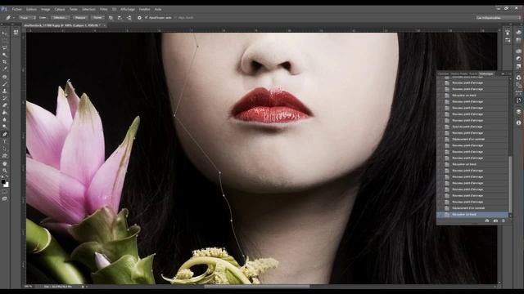The image size is (524, 294).
Task: Create new snapshot in History panel
Action: (495, 220)
